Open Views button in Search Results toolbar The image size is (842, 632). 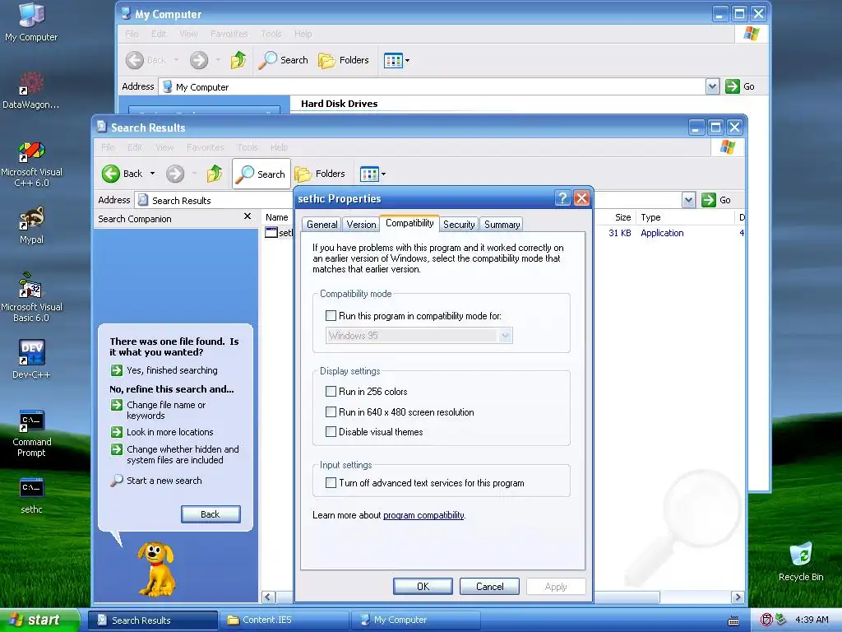point(372,174)
